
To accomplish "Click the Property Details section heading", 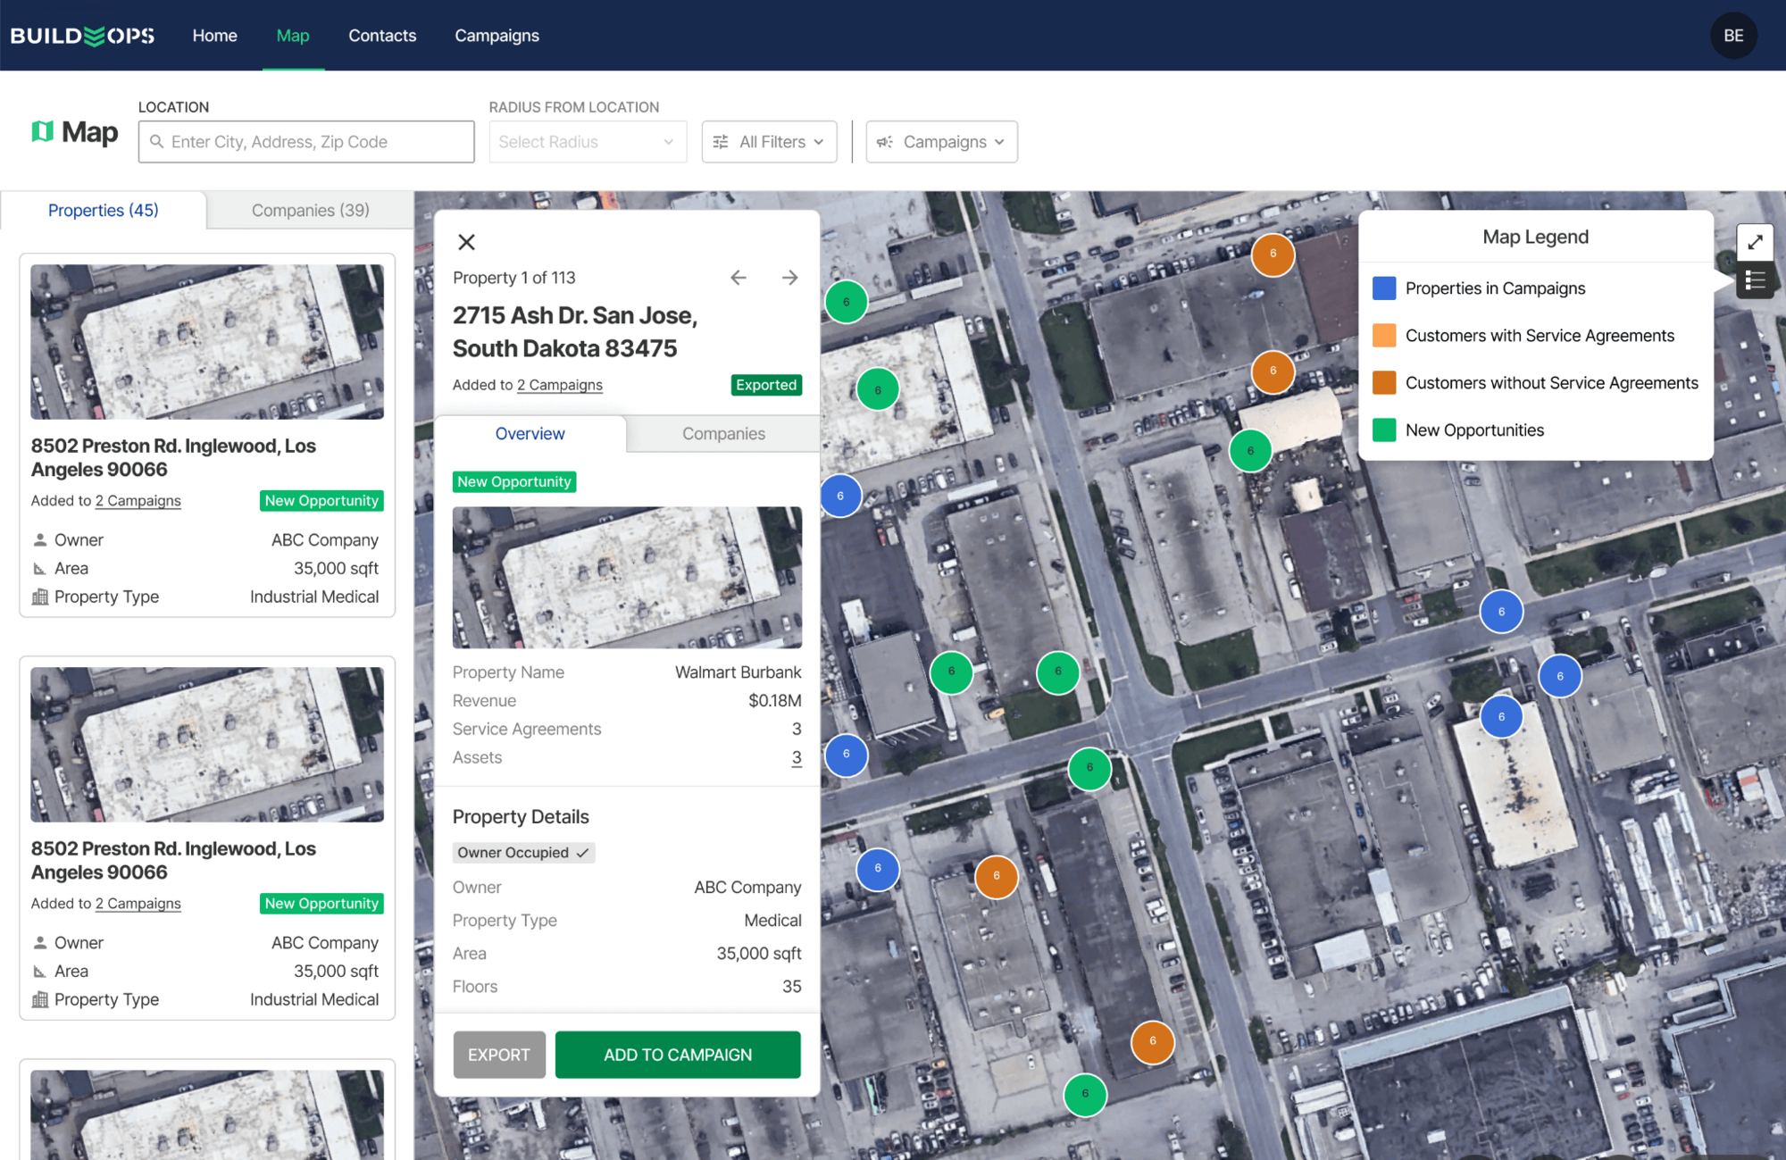I will 521,817.
